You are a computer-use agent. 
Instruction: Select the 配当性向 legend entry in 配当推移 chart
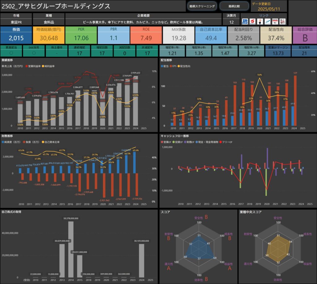click(x=184, y=66)
